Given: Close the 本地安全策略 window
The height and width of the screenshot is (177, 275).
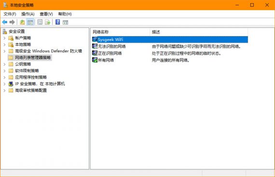Looking at the screenshot, I should pos(267,5).
